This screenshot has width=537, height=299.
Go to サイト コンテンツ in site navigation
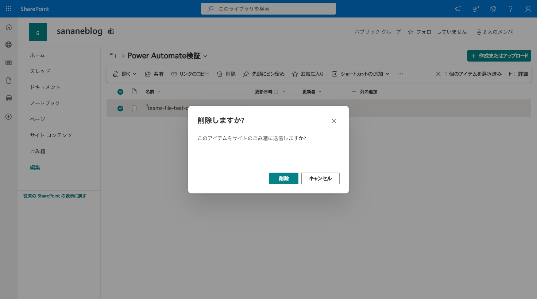click(x=51, y=135)
